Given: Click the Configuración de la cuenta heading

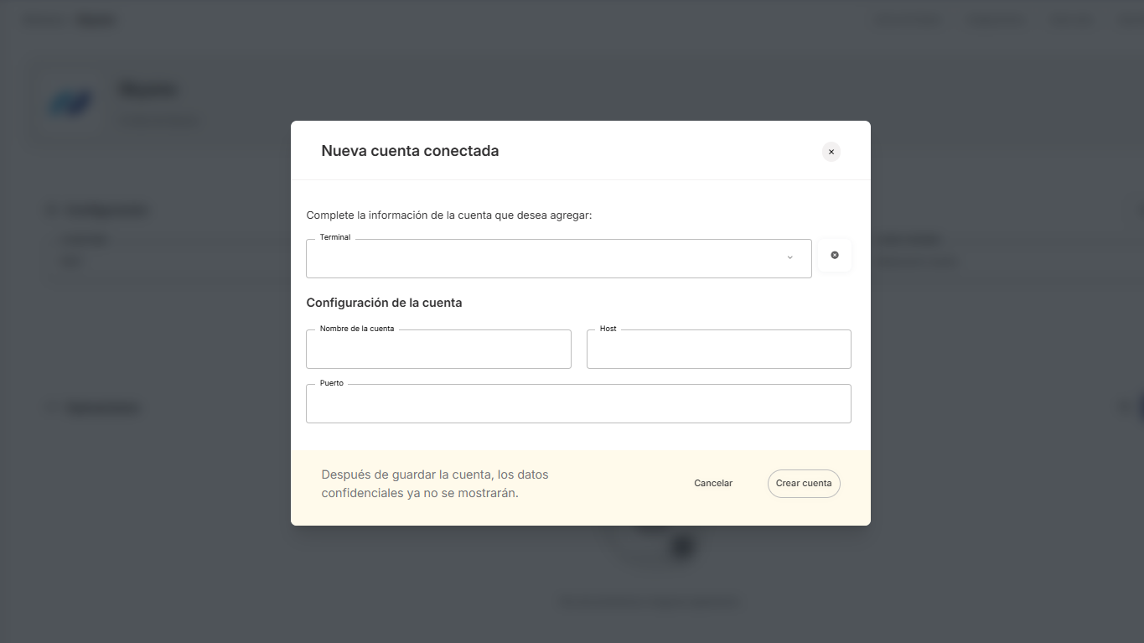Looking at the screenshot, I should click(x=384, y=303).
